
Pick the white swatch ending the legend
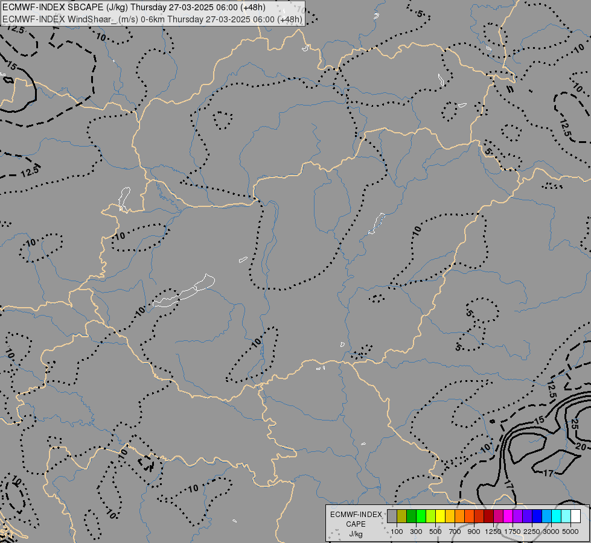coord(576,516)
